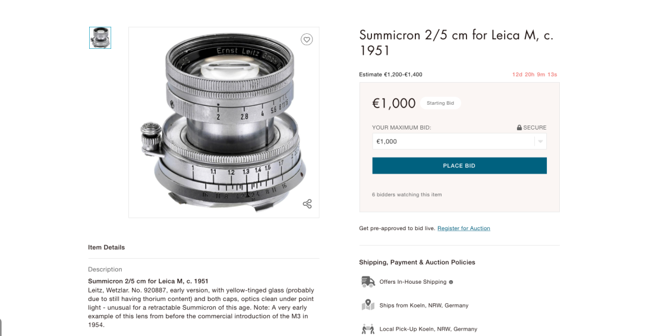Open the Register for Auction link
649x336 pixels.
464,228
